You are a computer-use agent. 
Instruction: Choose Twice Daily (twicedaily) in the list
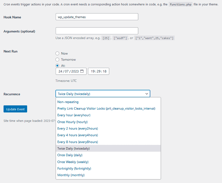pyautogui.click(x=108, y=148)
